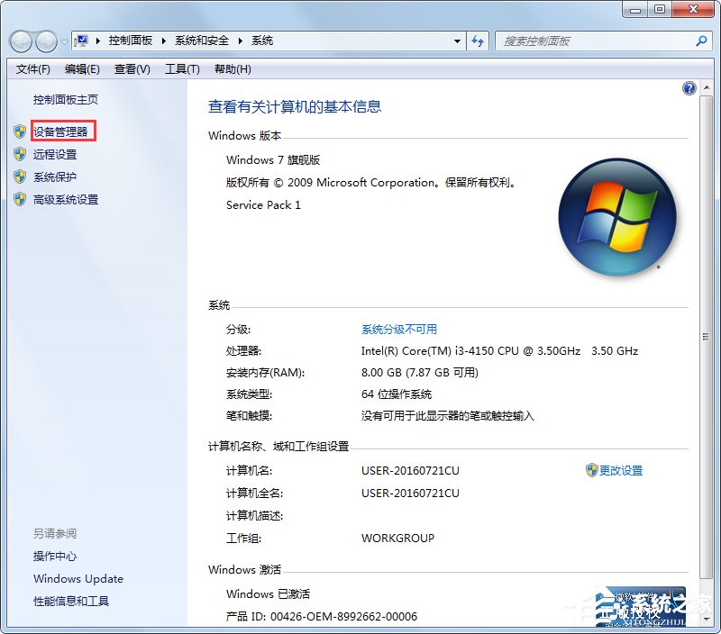Screen dimensions: 721x634
Task: Open the address bar dropdown arrow
Action: pyautogui.click(x=458, y=41)
